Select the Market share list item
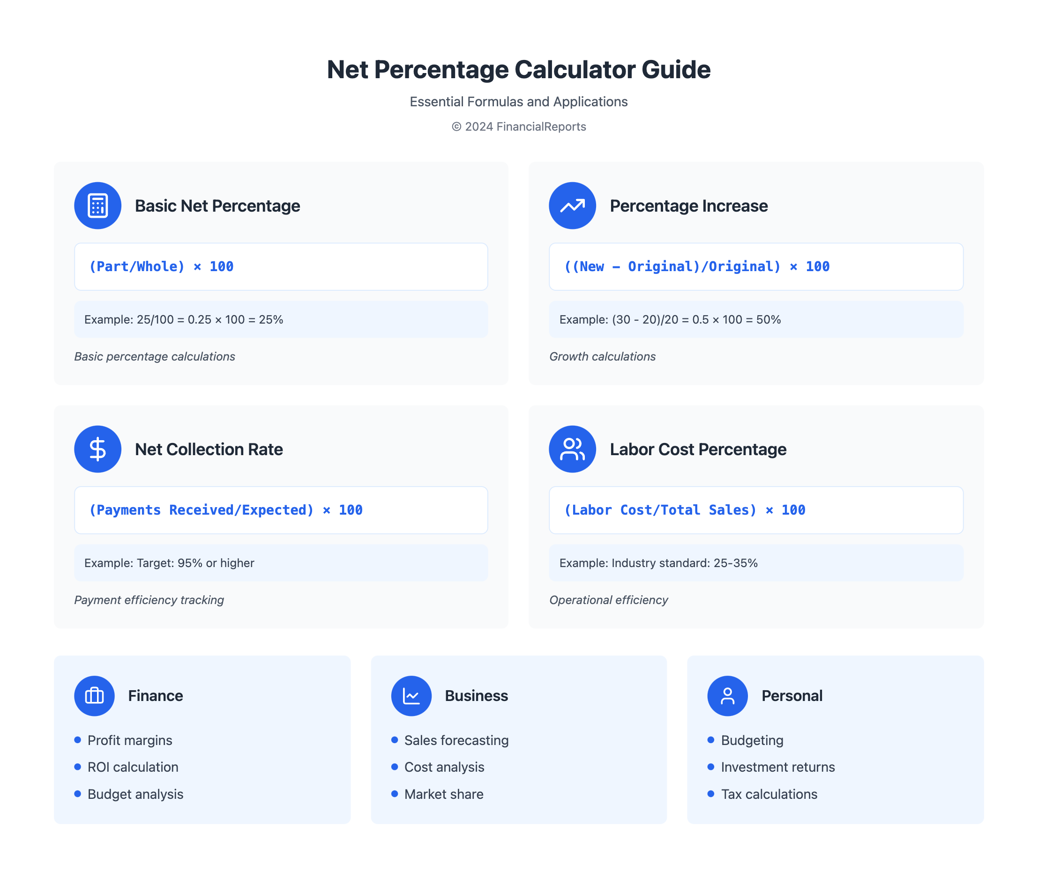 (443, 794)
